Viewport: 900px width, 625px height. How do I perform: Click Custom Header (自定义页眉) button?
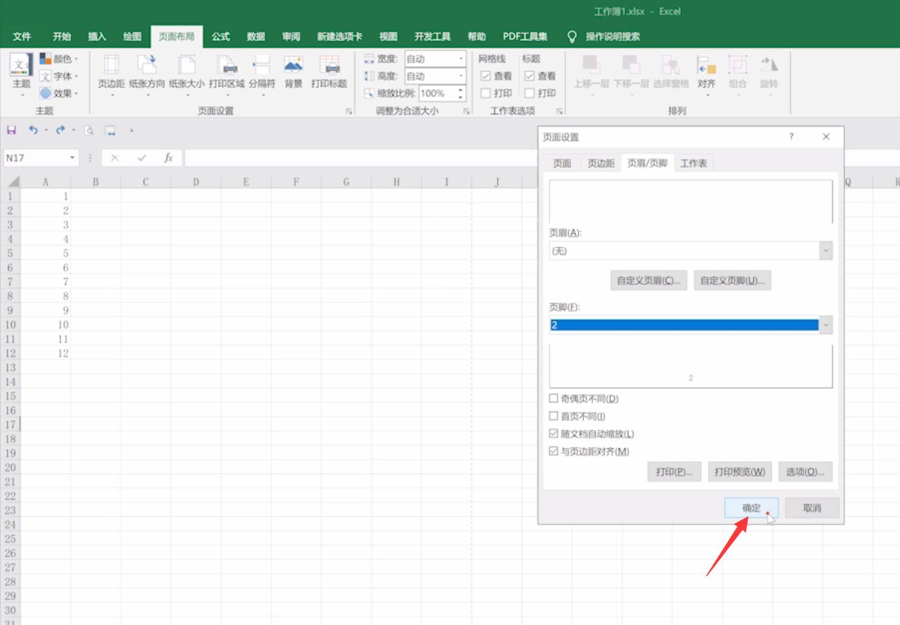tap(648, 280)
